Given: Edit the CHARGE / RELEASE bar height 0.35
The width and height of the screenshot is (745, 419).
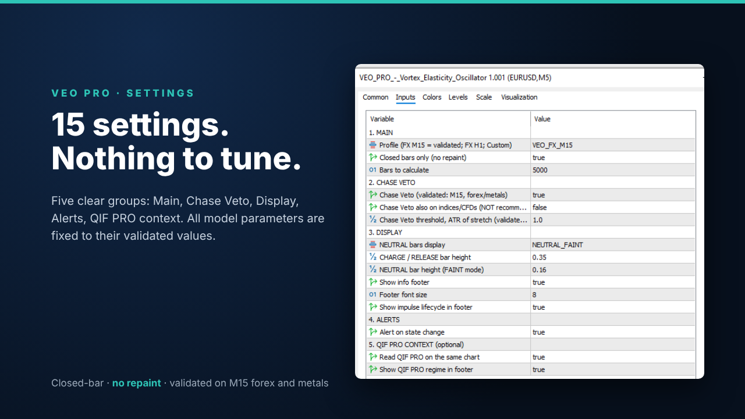Looking at the screenshot, I should [613, 257].
